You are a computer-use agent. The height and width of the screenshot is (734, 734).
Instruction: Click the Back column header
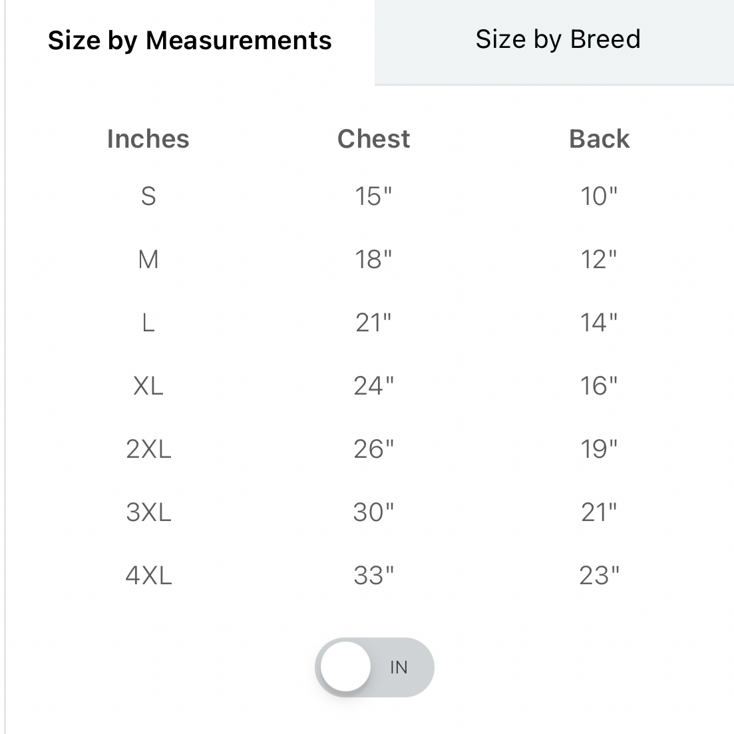tap(599, 139)
